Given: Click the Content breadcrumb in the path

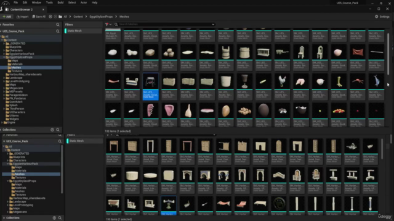Looking at the screenshot, I should 78,17.
